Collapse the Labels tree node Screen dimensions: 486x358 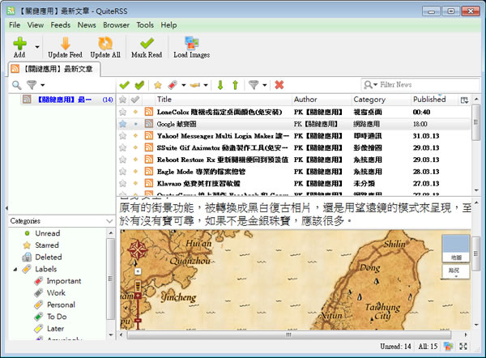point(16,269)
